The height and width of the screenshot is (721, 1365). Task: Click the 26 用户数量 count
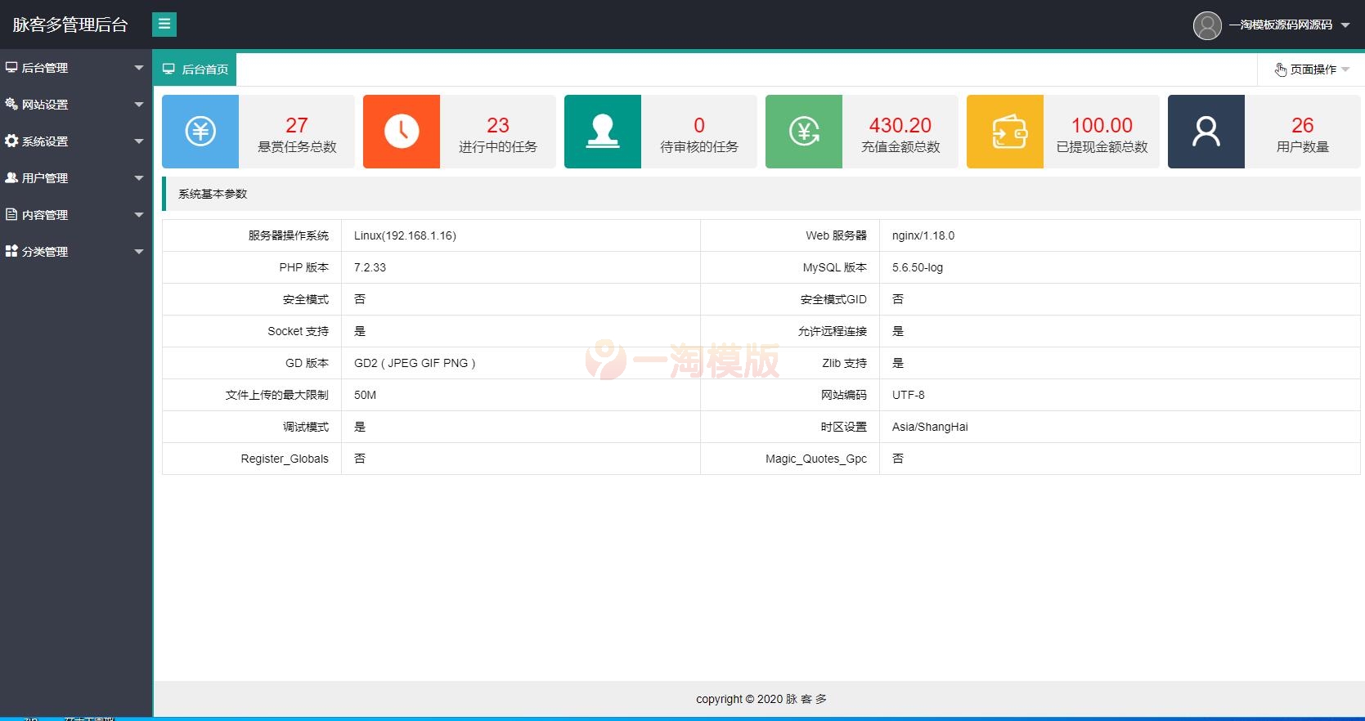click(x=1303, y=125)
